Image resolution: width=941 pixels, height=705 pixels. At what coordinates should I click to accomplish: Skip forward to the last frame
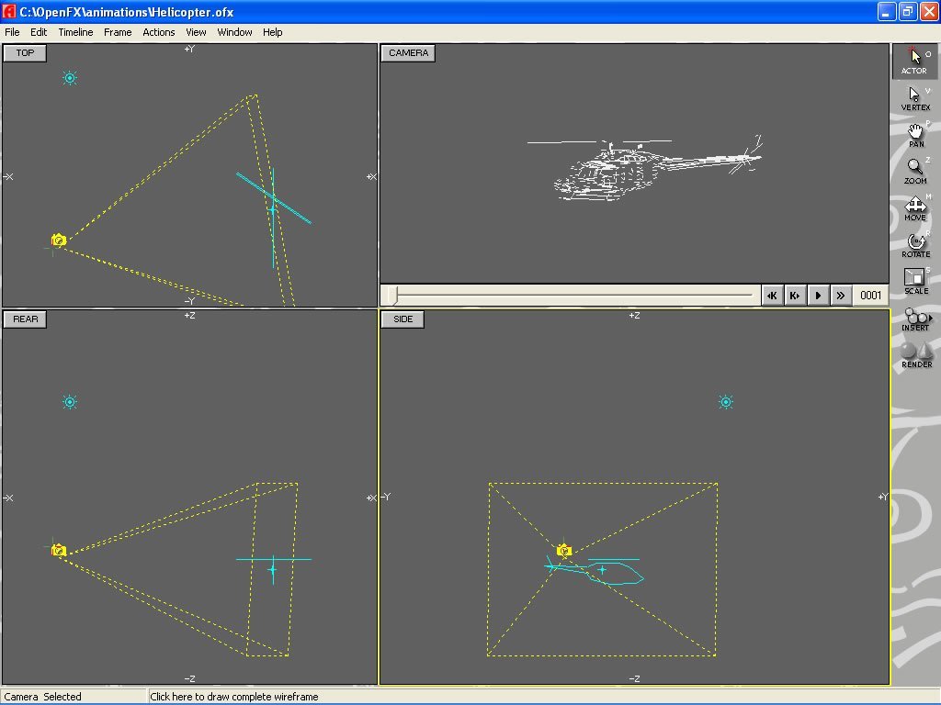pos(841,295)
